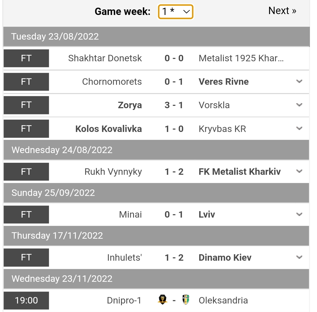The image size is (317, 312).
Task: Select the Zorya team name
Action: coord(130,105)
